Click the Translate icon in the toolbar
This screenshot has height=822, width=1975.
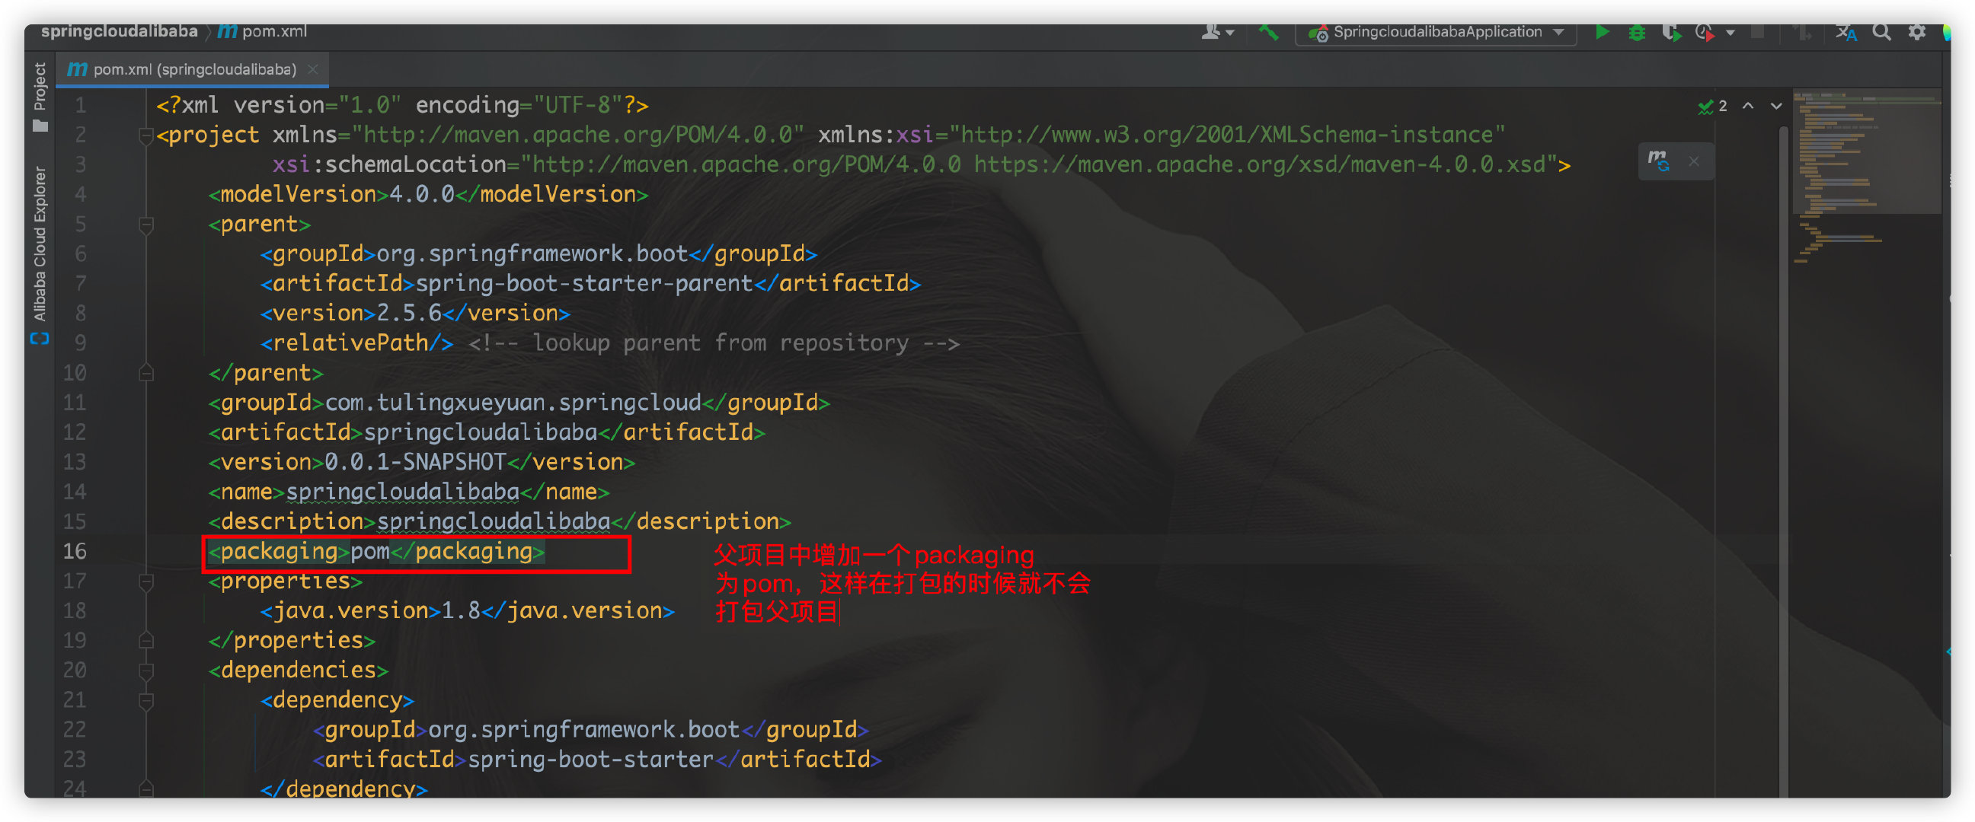click(x=1846, y=32)
